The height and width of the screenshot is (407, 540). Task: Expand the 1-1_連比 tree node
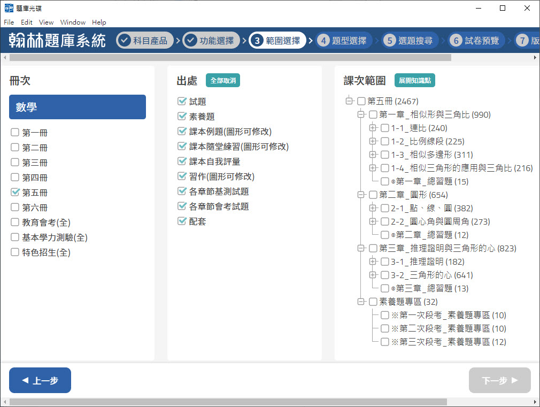(373, 128)
